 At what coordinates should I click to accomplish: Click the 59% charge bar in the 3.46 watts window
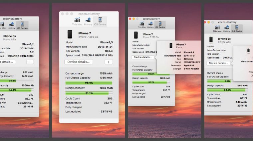tap(220, 81)
